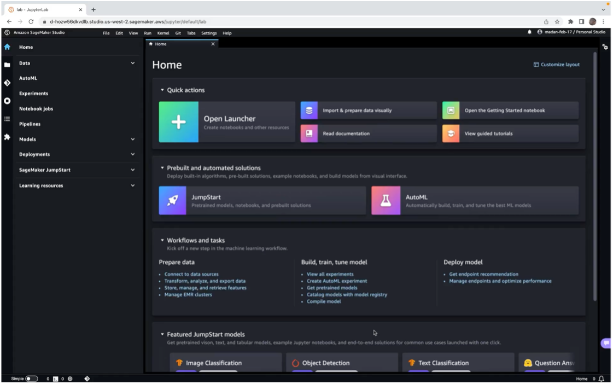Open AutoML in left navigation

coord(28,78)
